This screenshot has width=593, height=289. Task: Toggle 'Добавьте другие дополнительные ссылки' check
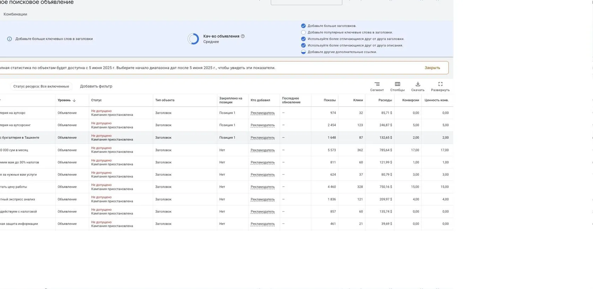(303, 52)
